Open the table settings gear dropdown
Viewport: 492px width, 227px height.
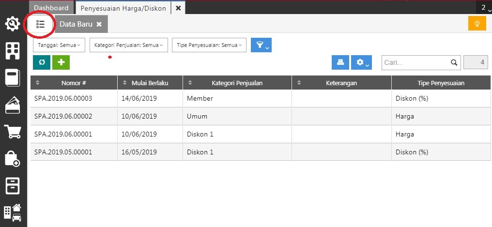pos(361,62)
